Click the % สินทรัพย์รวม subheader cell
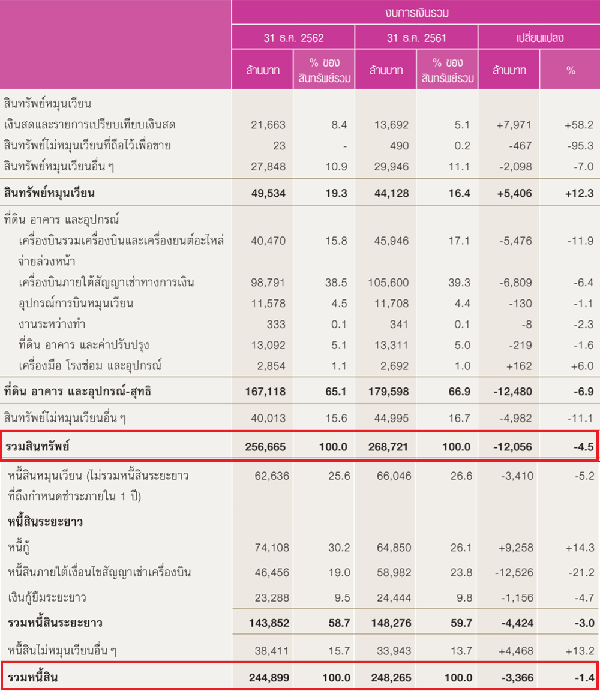Image resolution: width=600 pixels, height=691 pixels. tap(324, 70)
